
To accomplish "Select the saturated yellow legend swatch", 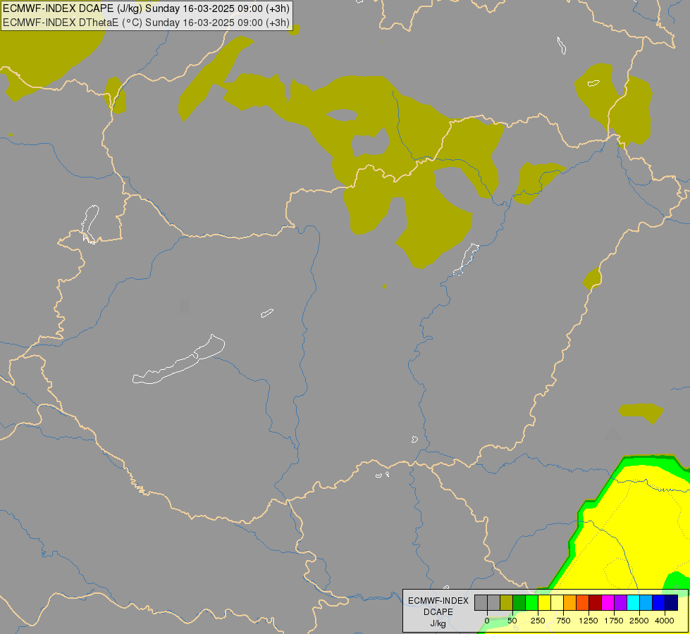I will coord(545,603).
